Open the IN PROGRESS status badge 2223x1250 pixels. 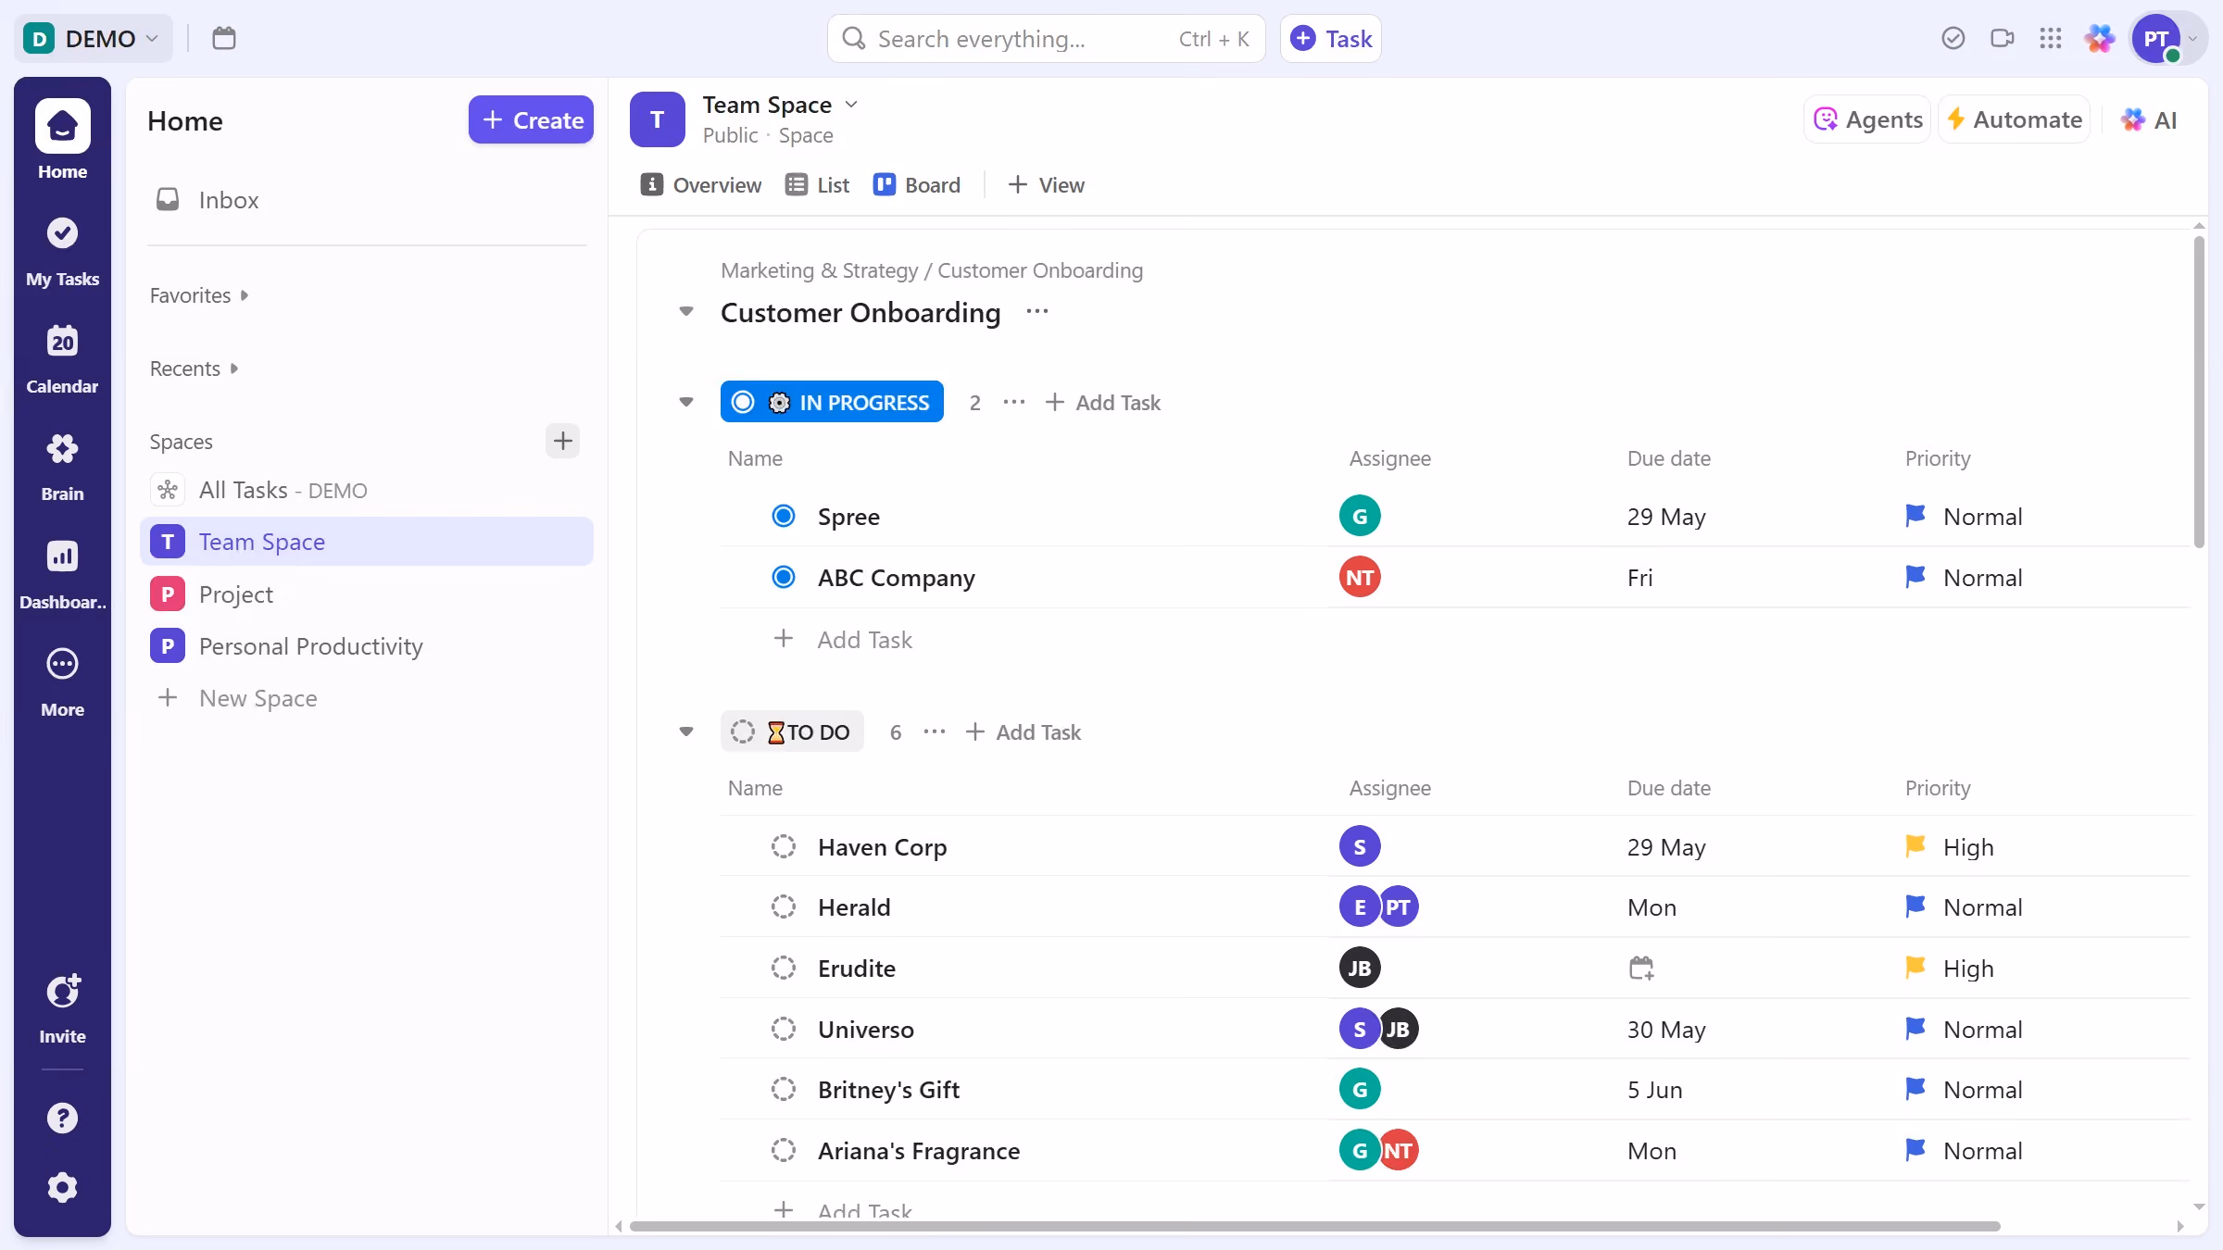[x=832, y=402]
